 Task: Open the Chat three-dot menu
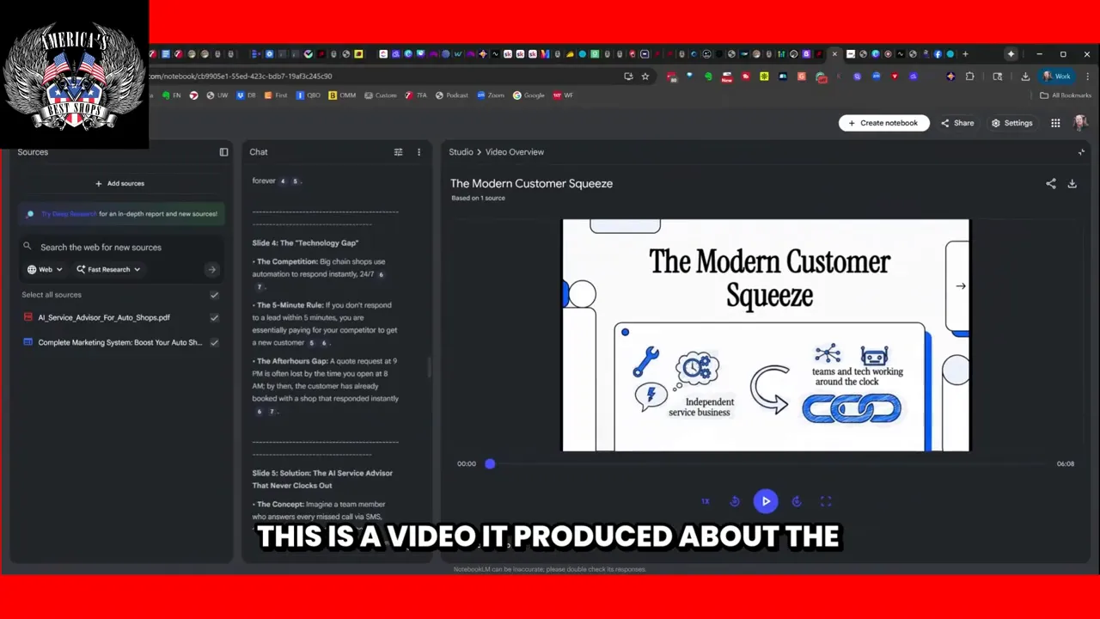click(419, 152)
